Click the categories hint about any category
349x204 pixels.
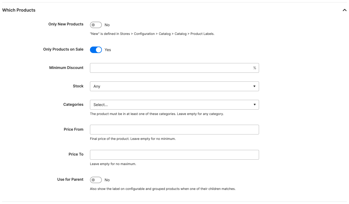point(157,114)
